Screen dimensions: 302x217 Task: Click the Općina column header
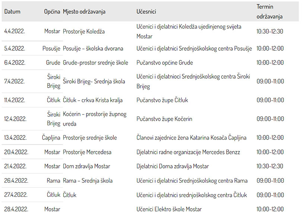click(x=52, y=12)
